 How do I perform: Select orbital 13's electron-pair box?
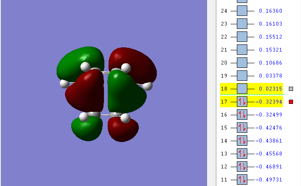[x=242, y=154]
